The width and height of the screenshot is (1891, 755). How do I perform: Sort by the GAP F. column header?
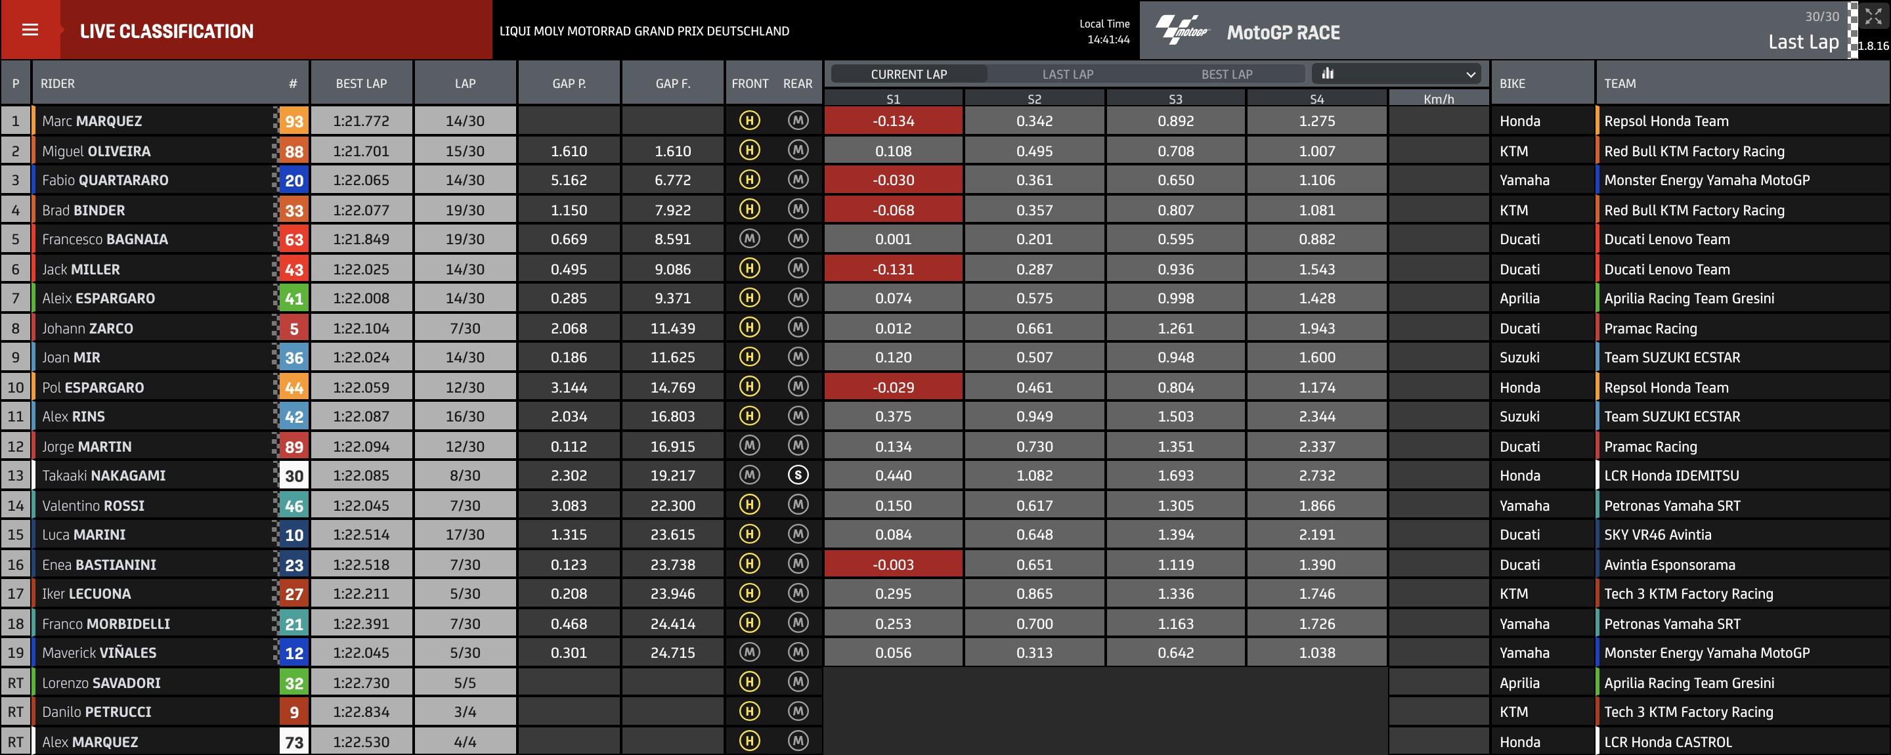click(x=672, y=83)
